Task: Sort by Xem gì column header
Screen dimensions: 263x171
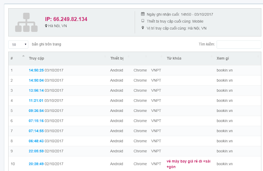Action: click(x=223, y=58)
